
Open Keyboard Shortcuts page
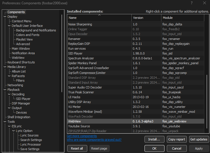tap(21, 62)
